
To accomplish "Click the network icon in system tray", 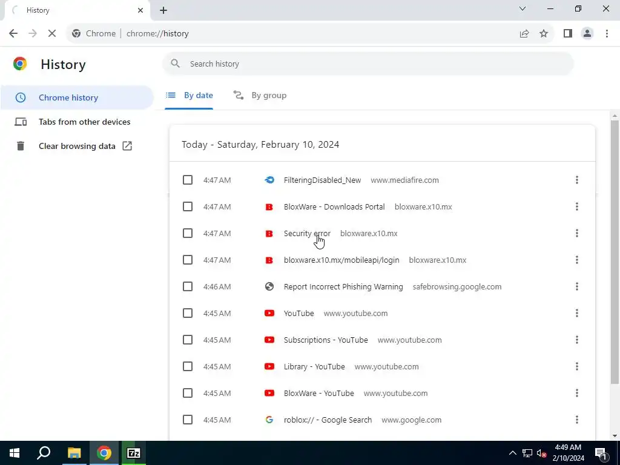I will pos(527,453).
